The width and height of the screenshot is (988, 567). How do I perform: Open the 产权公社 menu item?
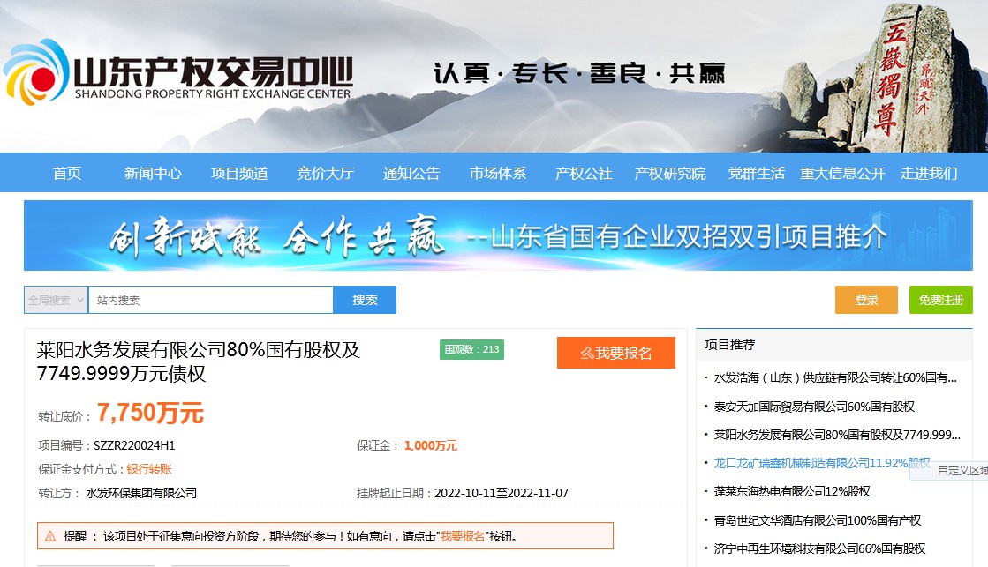coord(584,173)
